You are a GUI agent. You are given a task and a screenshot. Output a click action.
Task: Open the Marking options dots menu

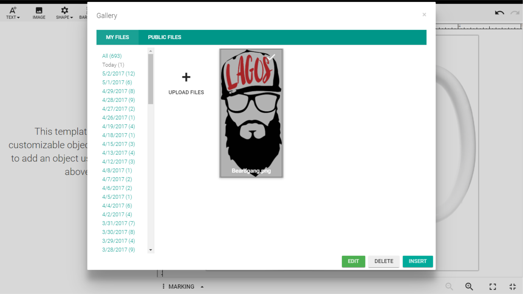point(164,286)
